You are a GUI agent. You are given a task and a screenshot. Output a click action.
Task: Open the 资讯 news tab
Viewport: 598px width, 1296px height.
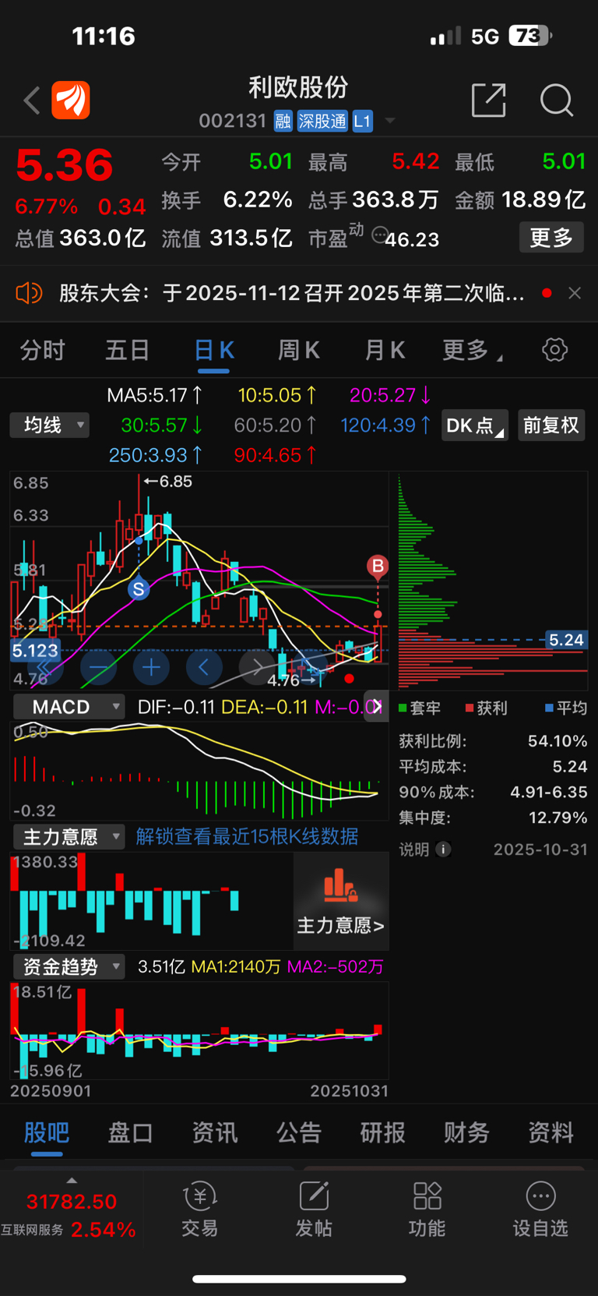coord(215,1132)
